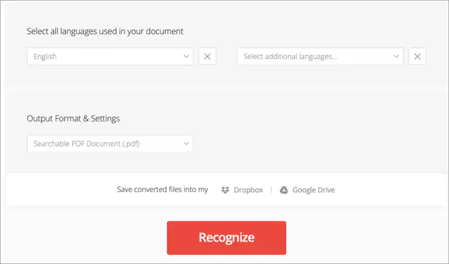Expand the Select additional languages dropdown
Viewport: 449px width, 264px height.
tap(320, 57)
